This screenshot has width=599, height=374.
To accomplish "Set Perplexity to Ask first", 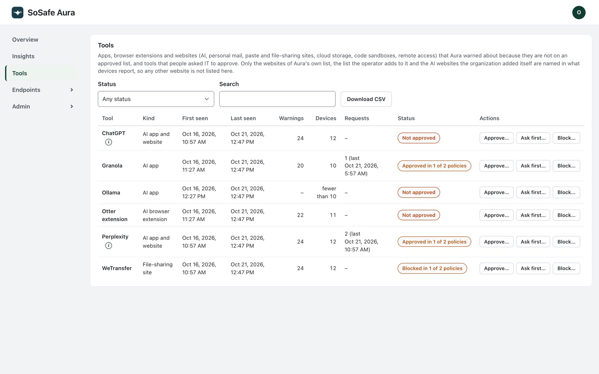I will pyautogui.click(x=533, y=242).
